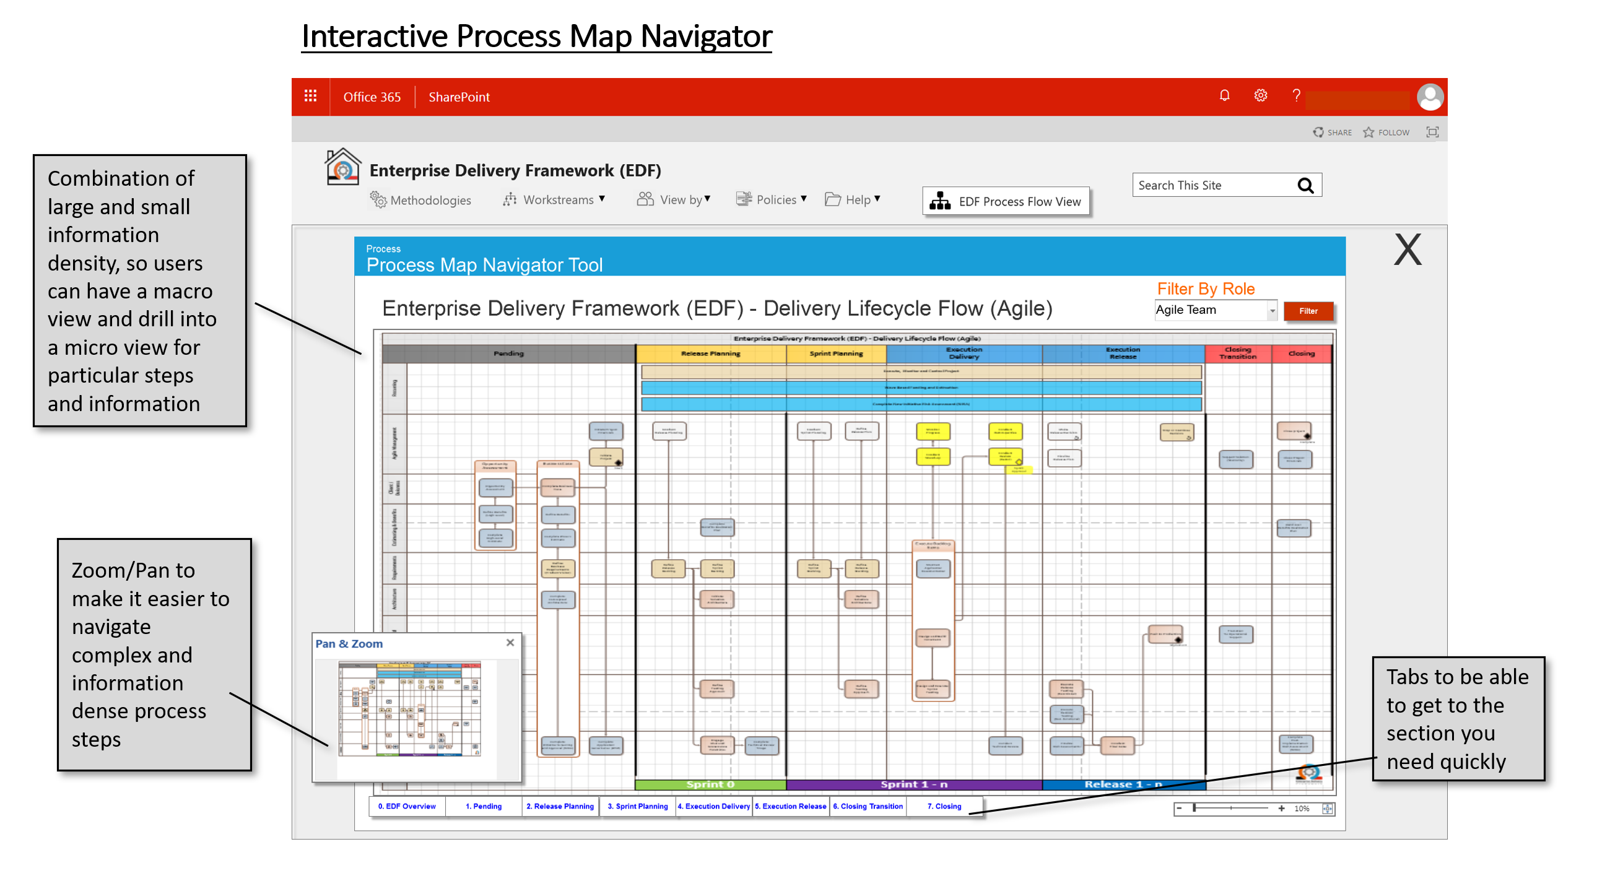The height and width of the screenshot is (886, 1597).
Task: Switch to the 0. EDF Overview tab
Action: (x=407, y=807)
